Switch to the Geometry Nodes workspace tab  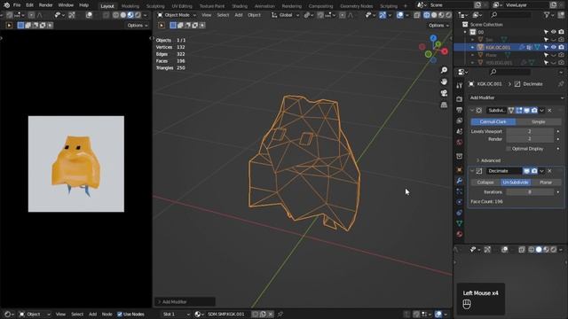(x=357, y=6)
